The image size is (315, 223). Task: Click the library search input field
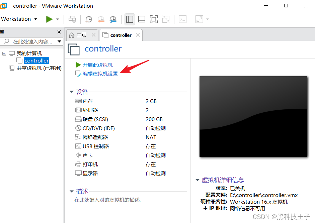point(32,41)
